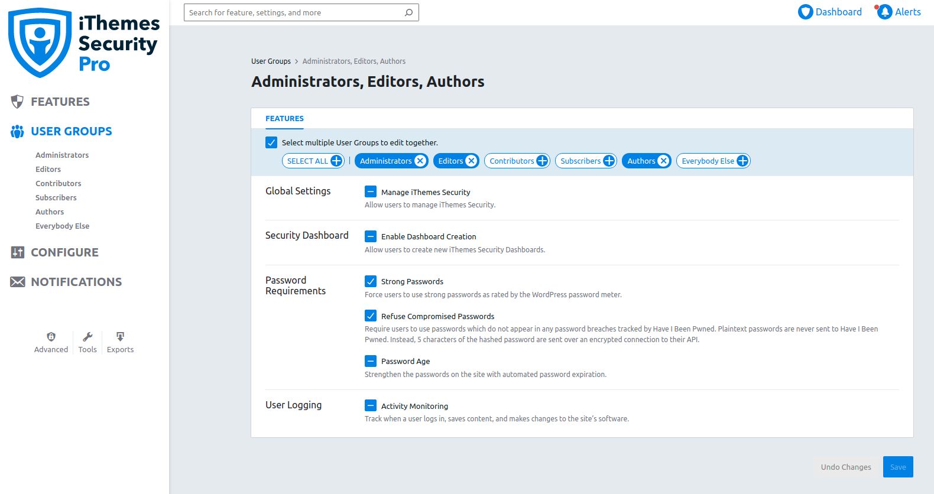Click the SELECT ALL chip label
Screen dimensions: 934x494
click(307, 161)
